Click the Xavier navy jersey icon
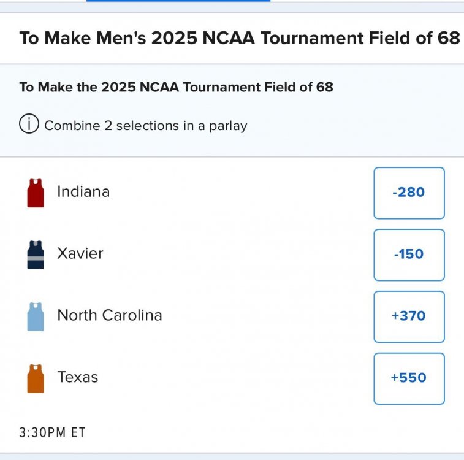The image size is (464, 460). (x=36, y=255)
